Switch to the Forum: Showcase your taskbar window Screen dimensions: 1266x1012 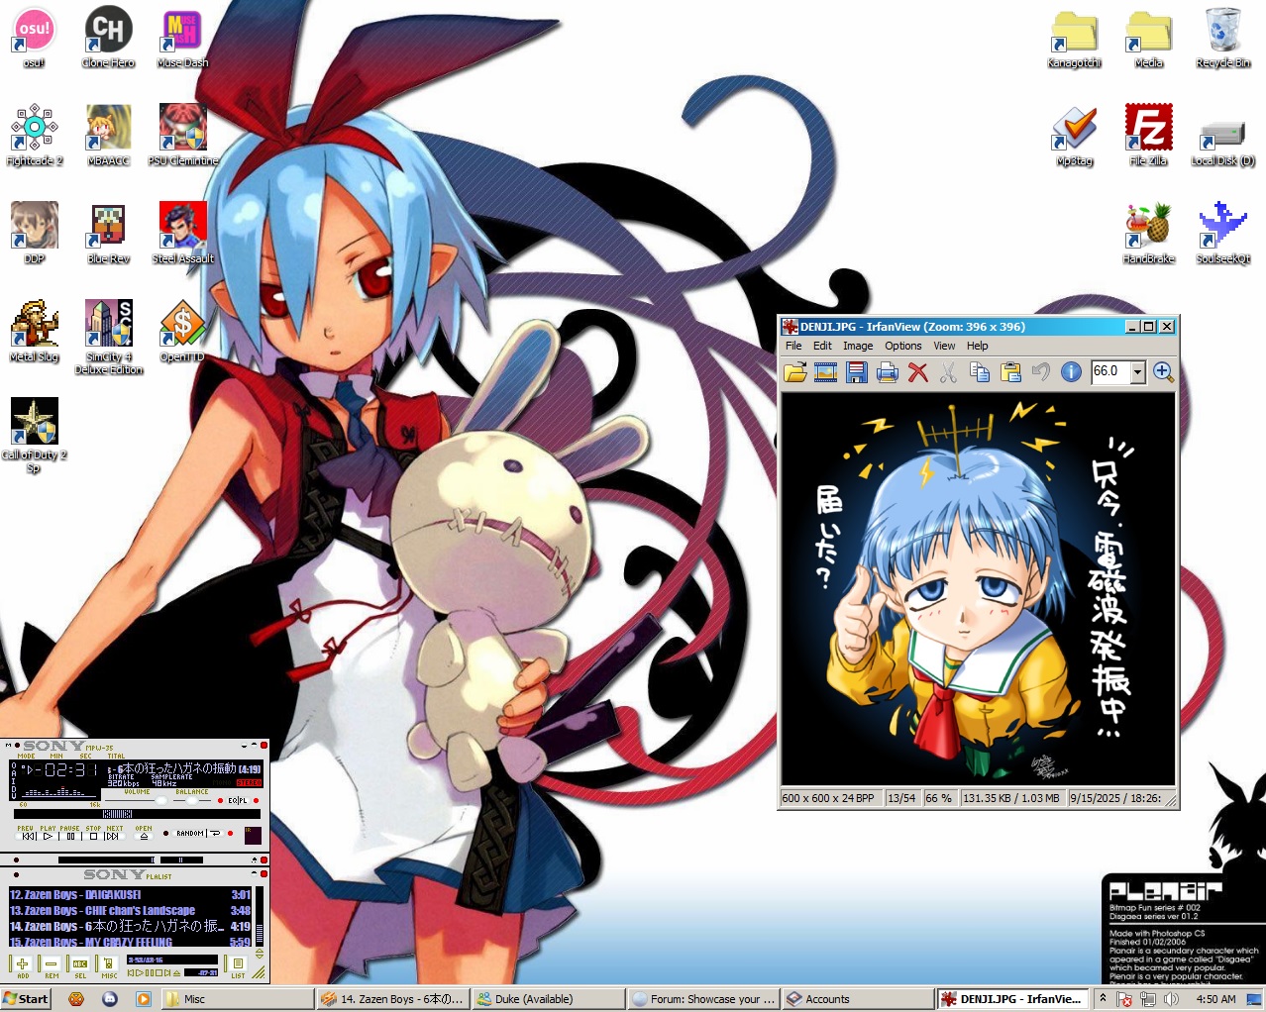pos(702,998)
